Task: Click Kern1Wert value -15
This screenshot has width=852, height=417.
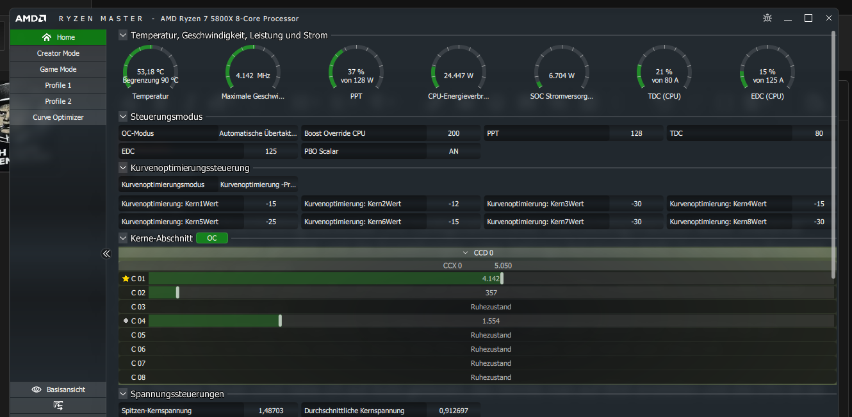Action: (x=271, y=204)
